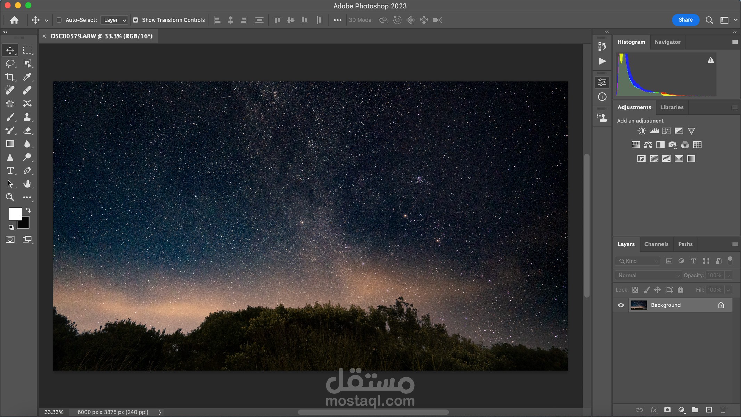Uncheck Show Transform Controls
The height and width of the screenshot is (417, 741).
135,20
